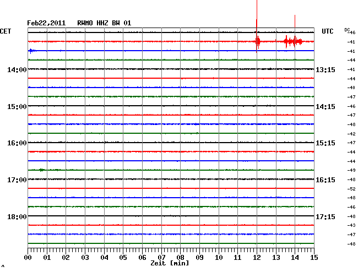Viewport: 358px width, 272px height.
Task: Click the DC value -40
Action: (x=351, y=88)
